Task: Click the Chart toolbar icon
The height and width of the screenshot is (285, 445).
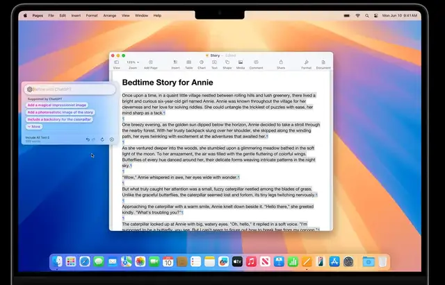Action: point(202,63)
